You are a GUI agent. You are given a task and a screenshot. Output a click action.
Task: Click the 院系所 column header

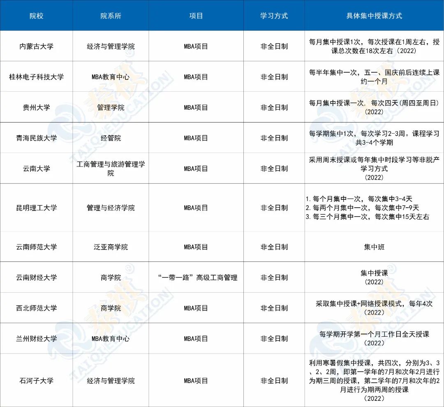coord(111,16)
